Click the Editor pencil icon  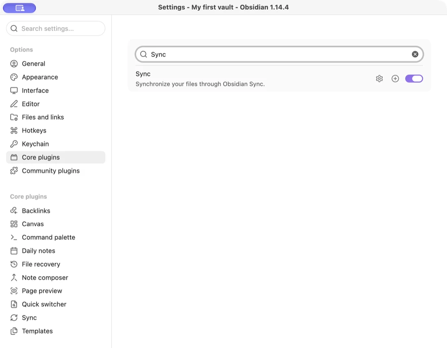point(14,104)
